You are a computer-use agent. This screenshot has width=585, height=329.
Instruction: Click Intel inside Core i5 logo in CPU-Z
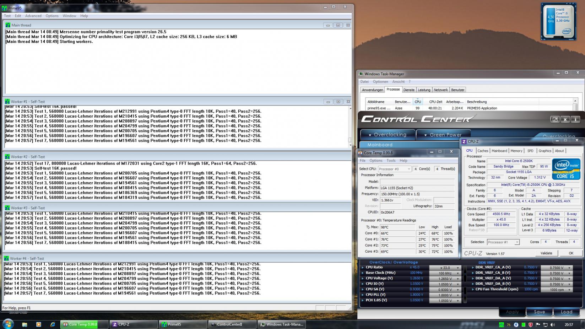pyautogui.click(x=566, y=169)
